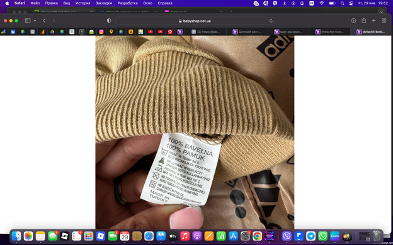Image resolution: width=393 pixels, height=245 pixels.
Task: Open the Google Drive bookmark icon
Action: coord(52,32)
